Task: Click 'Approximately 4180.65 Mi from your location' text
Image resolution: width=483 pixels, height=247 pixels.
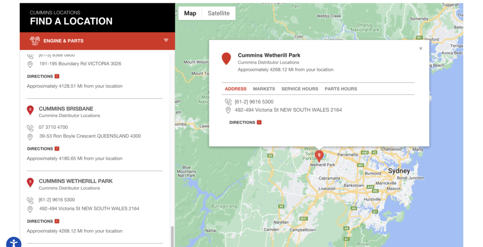Action: point(75,158)
